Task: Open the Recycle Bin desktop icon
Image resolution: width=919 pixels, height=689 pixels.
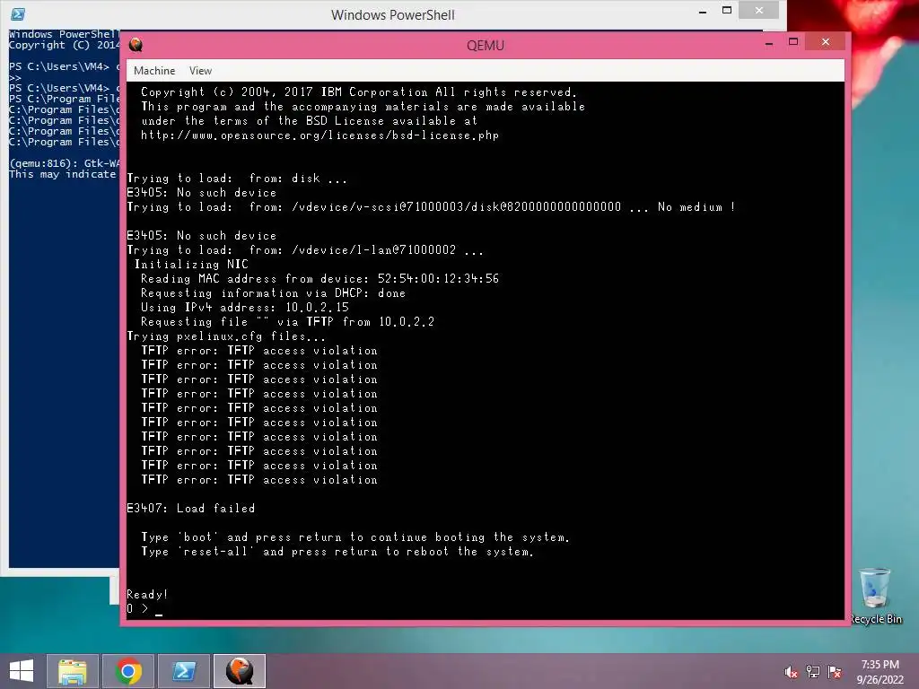Action: pos(876,596)
